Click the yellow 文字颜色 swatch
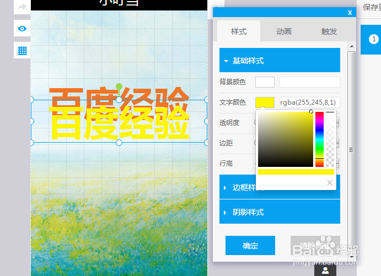The width and height of the screenshot is (381, 276). [265, 102]
